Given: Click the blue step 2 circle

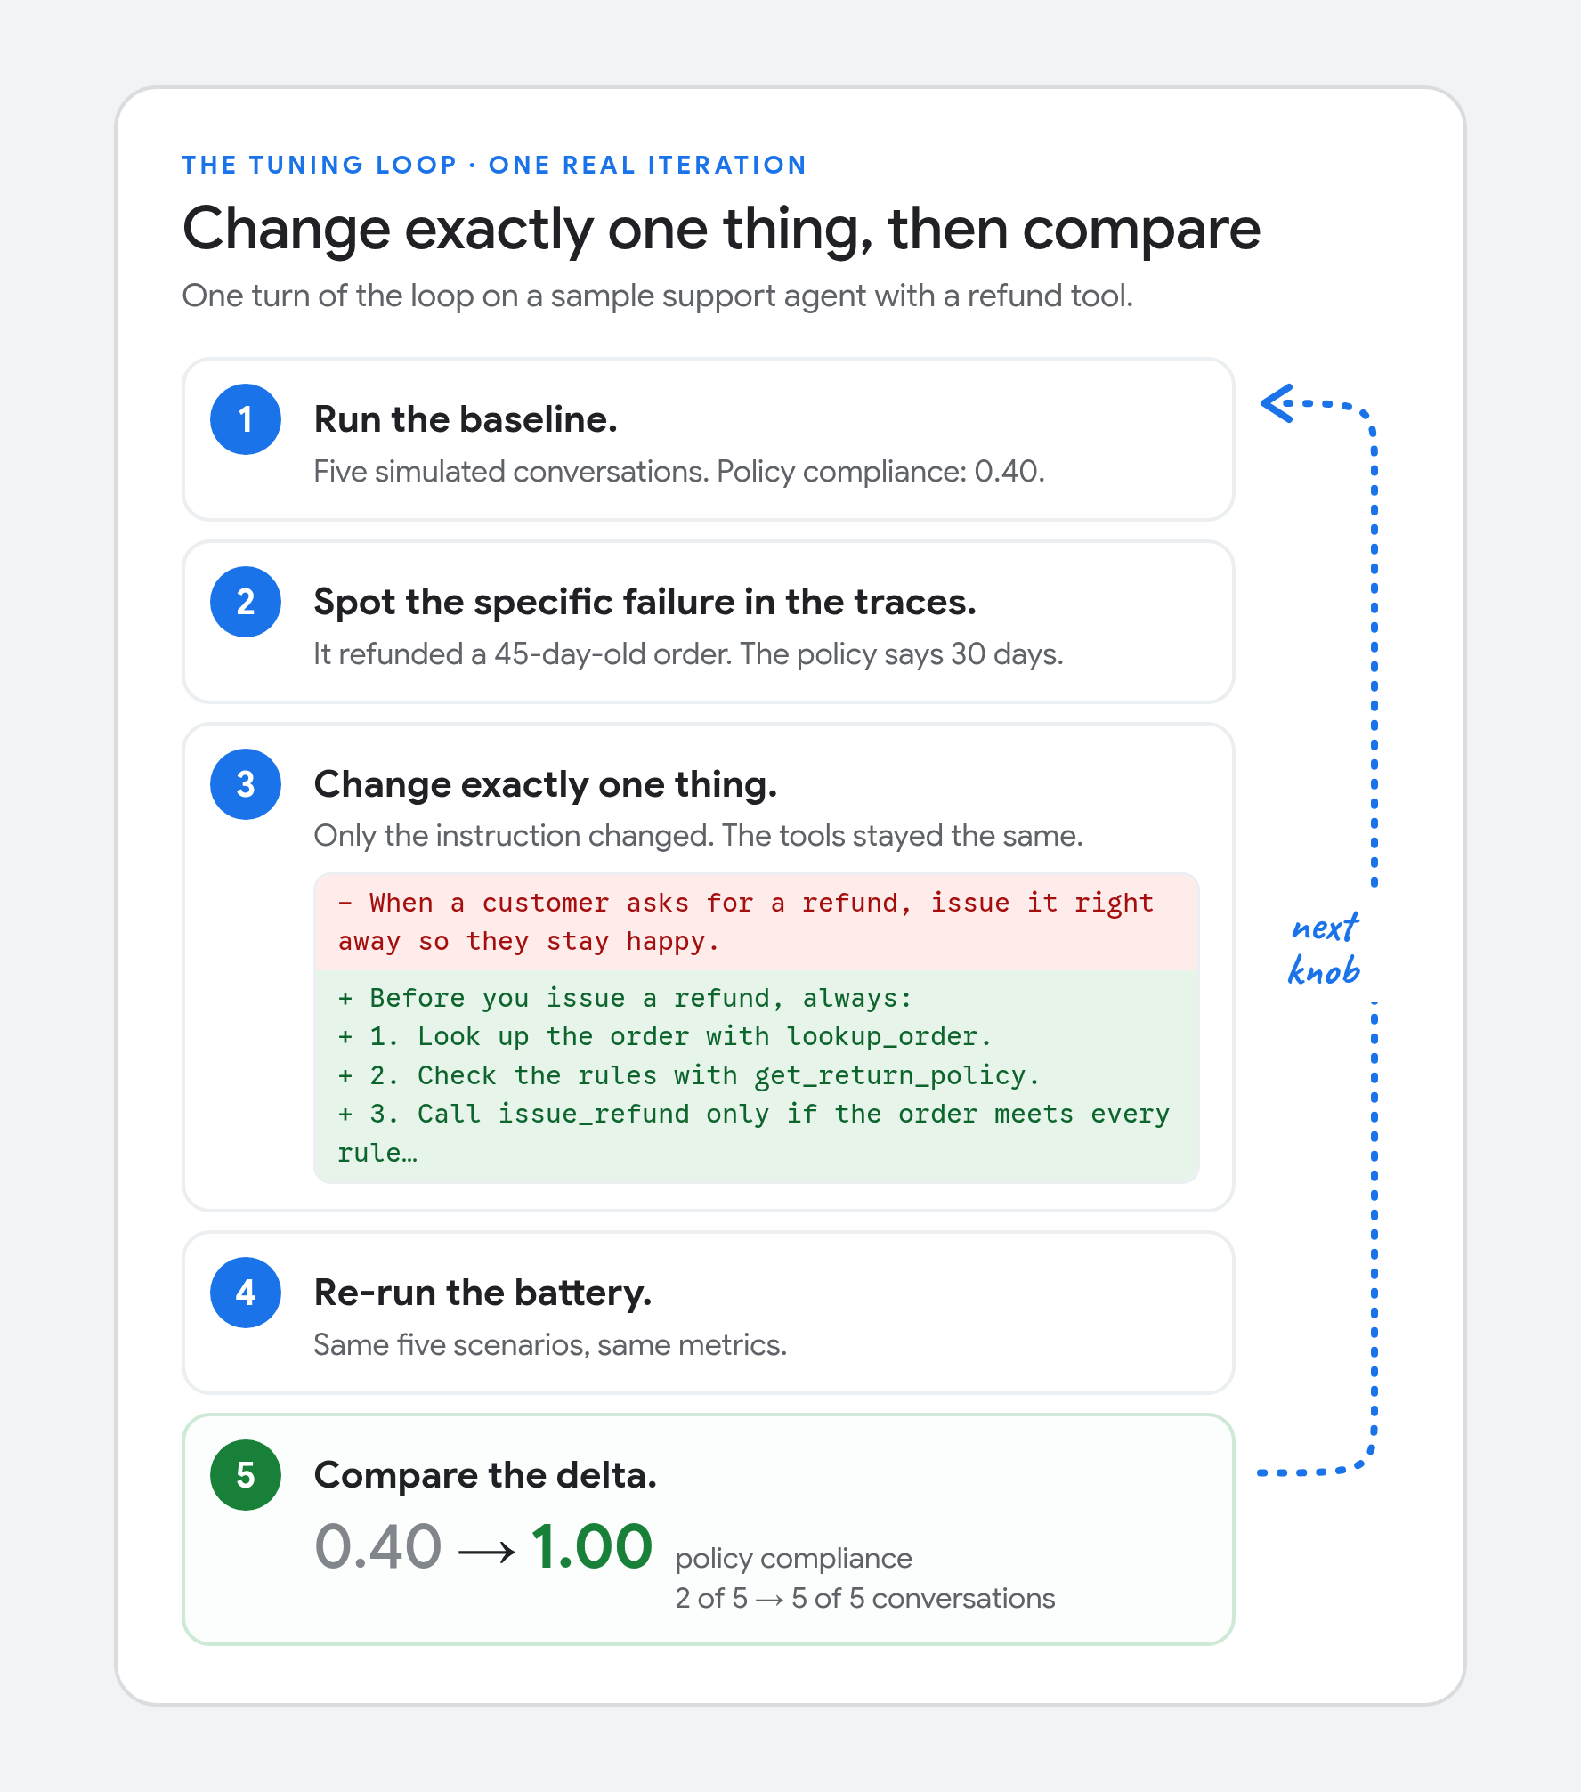Looking at the screenshot, I should (246, 602).
